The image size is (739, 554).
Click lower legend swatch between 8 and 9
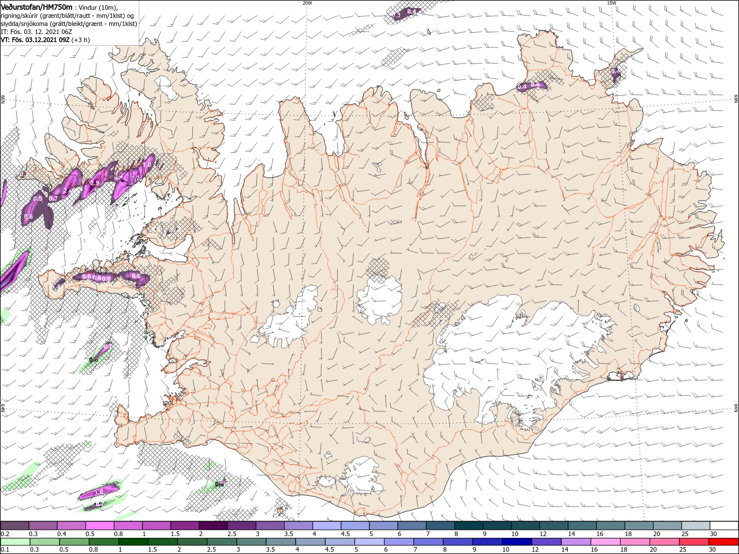tap(457, 542)
